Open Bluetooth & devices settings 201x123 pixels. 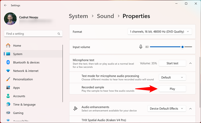(33, 62)
